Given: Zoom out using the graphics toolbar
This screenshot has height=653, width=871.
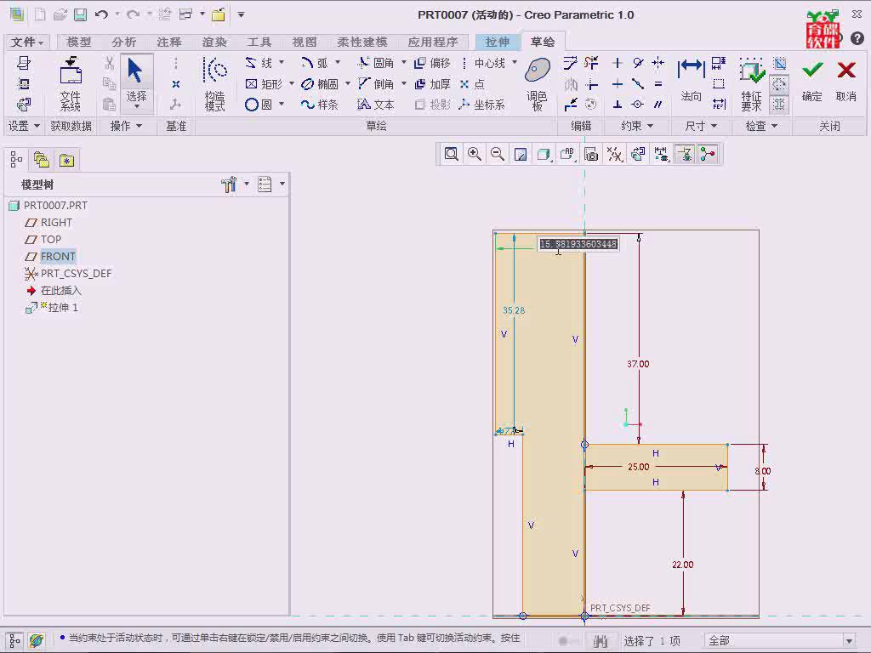Looking at the screenshot, I should click(498, 154).
